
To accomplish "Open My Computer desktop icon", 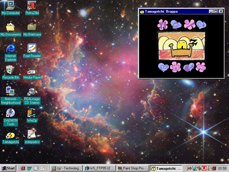I will [x=11, y=8].
